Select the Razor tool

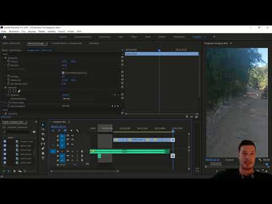click(43, 139)
